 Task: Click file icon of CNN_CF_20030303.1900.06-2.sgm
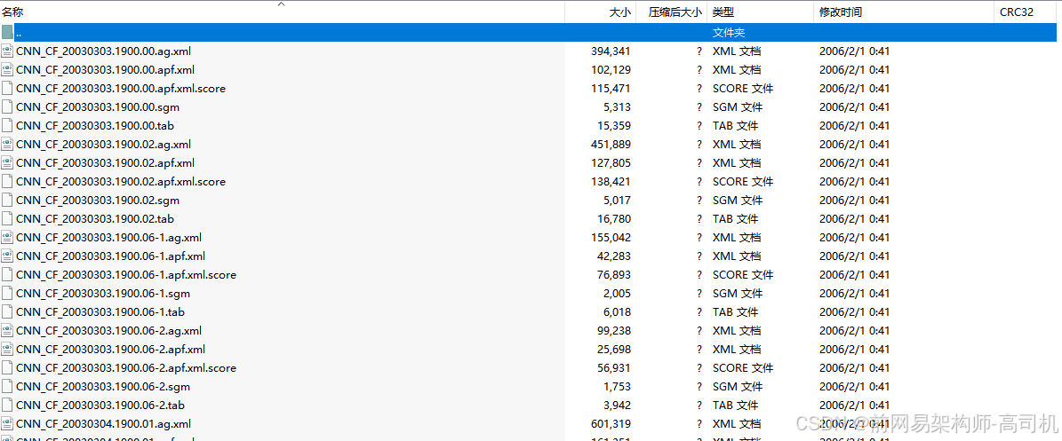[7, 387]
